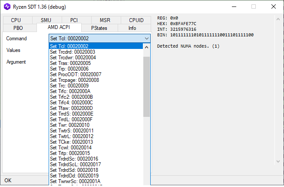This screenshot has width=284, height=187.
Task: Pick Set Tfaw: 0002000D
Action: pyautogui.click(x=96, y=108)
